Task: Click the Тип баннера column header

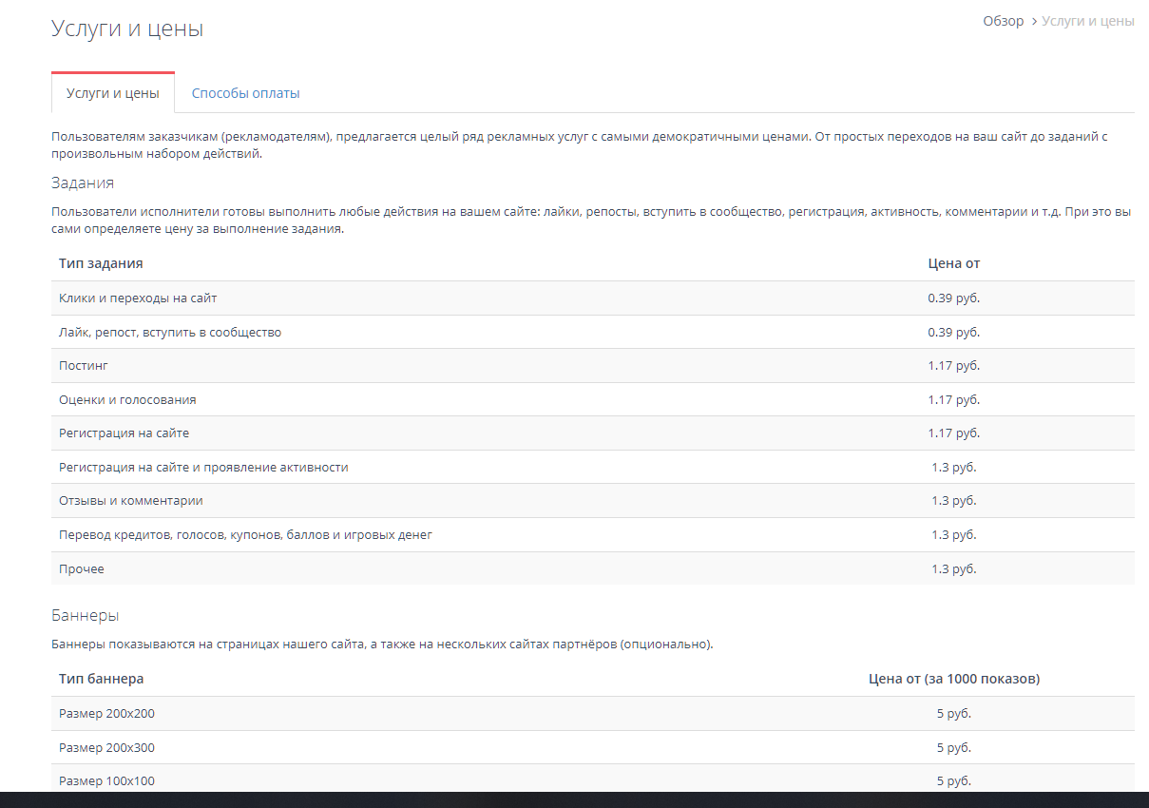Action: pyautogui.click(x=102, y=679)
